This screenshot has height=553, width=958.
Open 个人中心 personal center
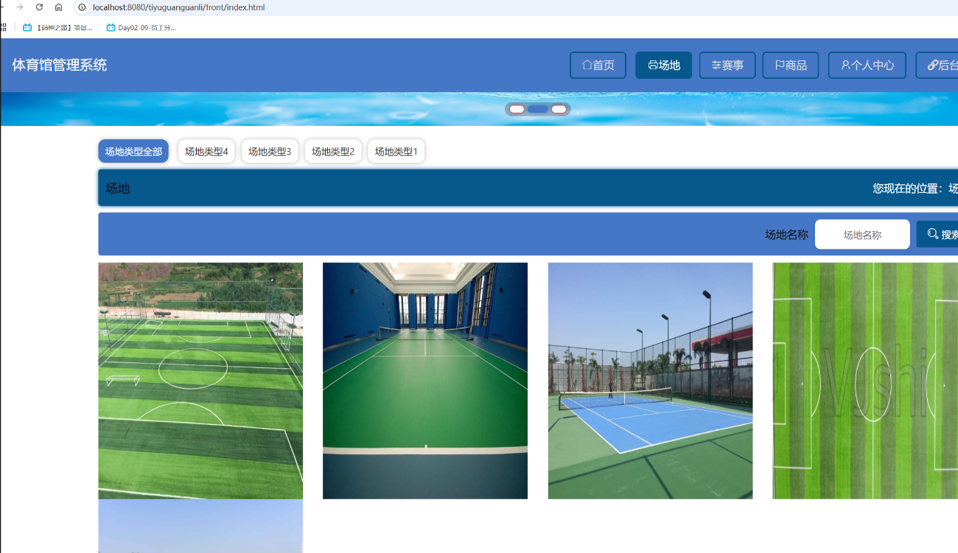tap(867, 66)
